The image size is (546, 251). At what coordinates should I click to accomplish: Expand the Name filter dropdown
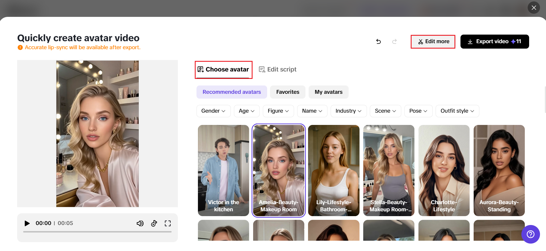[x=312, y=111]
